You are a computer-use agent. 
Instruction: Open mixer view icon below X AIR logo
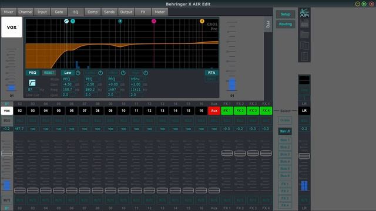[x=304, y=23]
